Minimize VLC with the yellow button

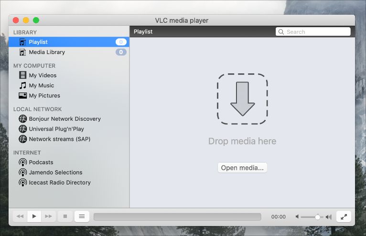(26, 21)
